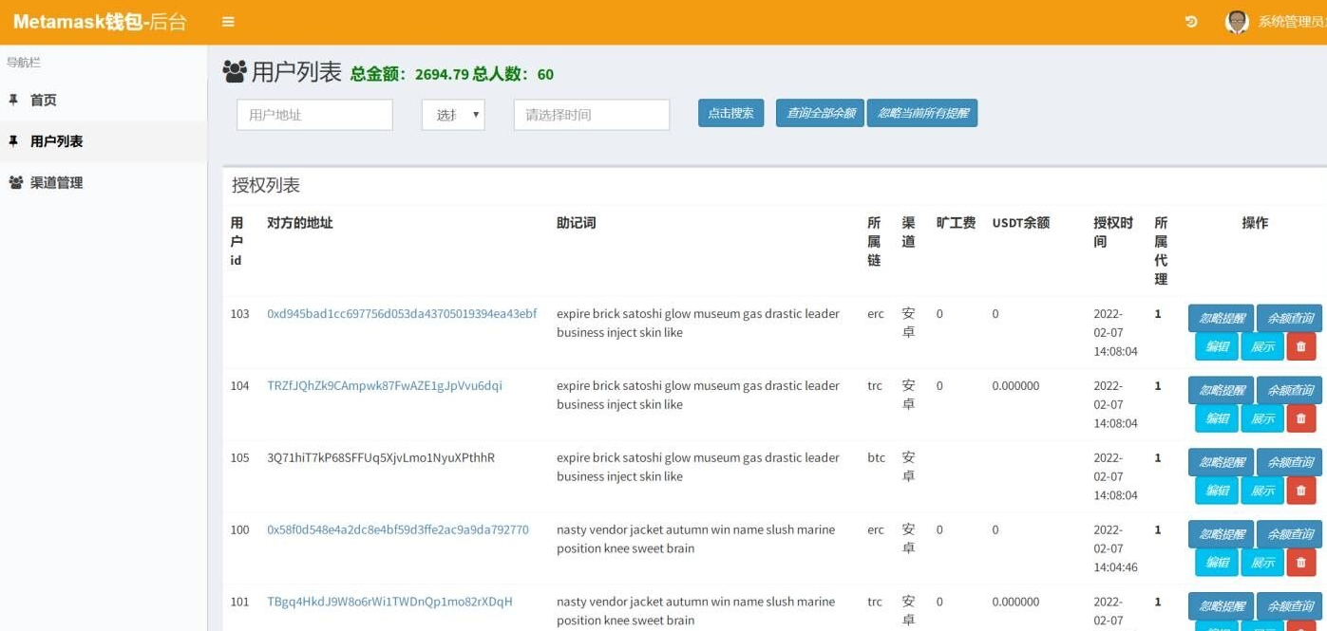Open the system administrator avatar
Screen dimensions: 1327x631
[x=1237, y=22]
